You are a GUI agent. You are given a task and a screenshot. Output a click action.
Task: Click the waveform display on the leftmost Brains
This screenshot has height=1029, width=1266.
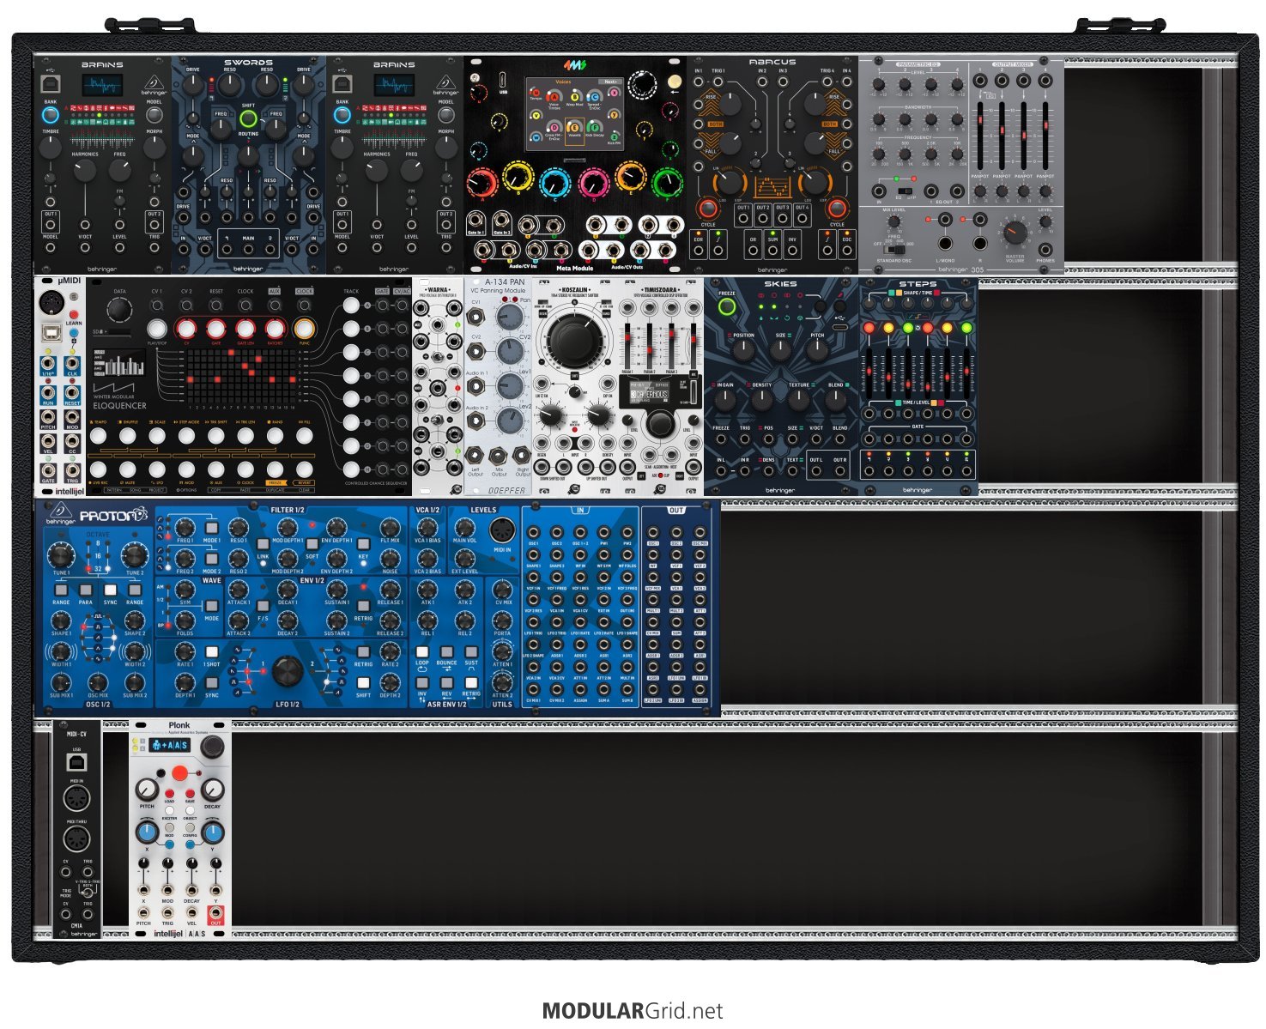pyautogui.click(x=102, y=86)
